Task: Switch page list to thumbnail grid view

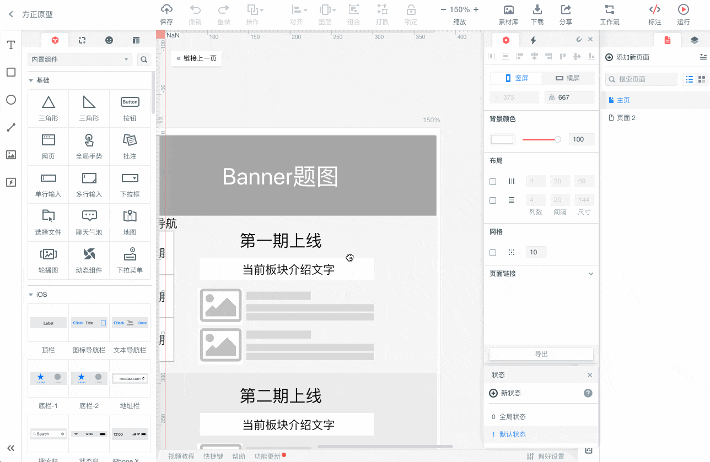Action: point(702,79)
